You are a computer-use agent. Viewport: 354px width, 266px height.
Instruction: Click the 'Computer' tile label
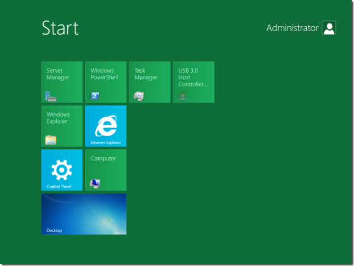coord(103,158)
